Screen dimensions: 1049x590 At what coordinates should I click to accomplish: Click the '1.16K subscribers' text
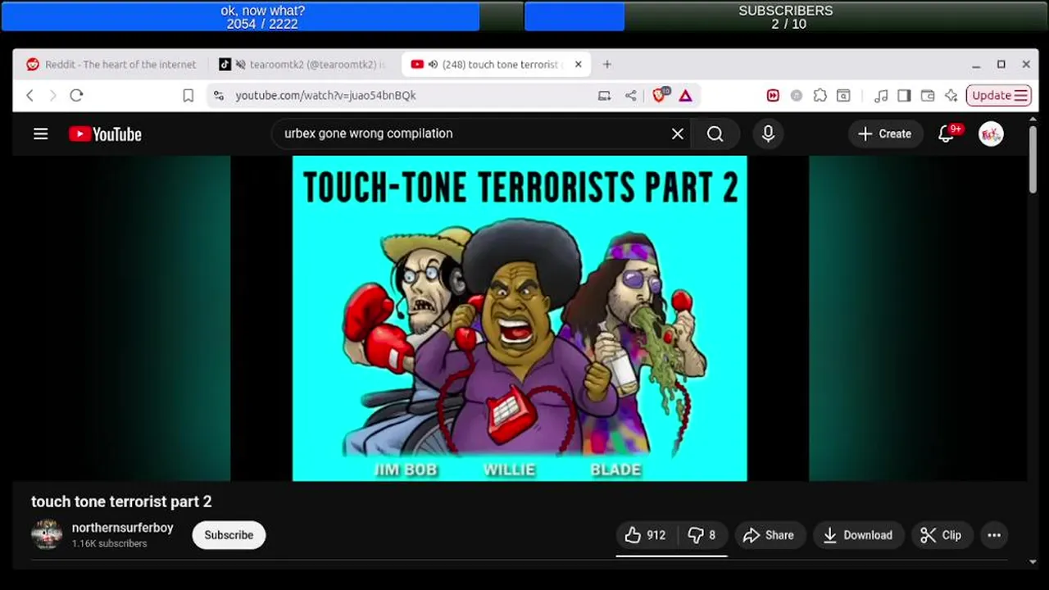coord(109,543)
